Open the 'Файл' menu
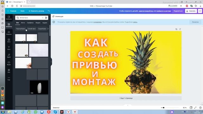203x114 pixels. (23, 11)
